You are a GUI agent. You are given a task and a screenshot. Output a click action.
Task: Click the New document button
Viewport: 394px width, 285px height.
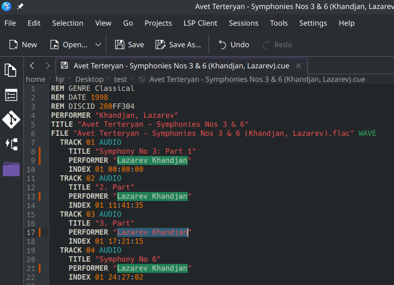click(23, 45)
